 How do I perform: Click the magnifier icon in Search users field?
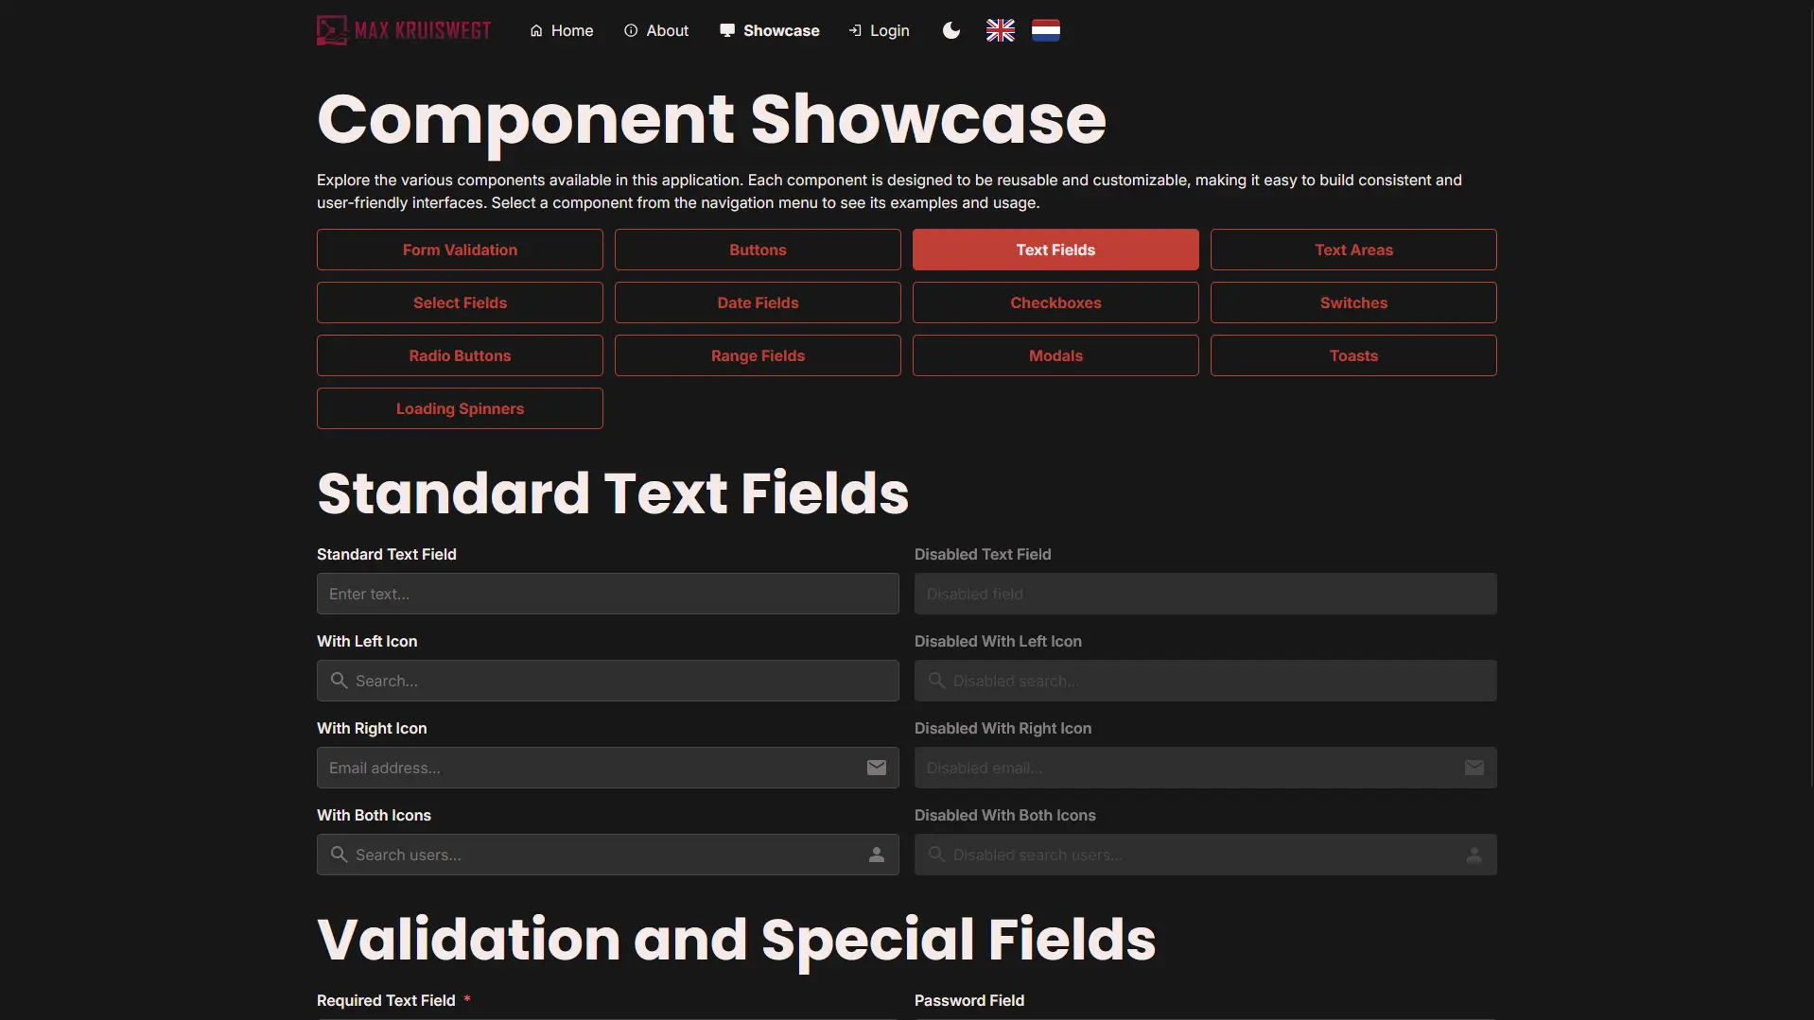click(339, 855)
